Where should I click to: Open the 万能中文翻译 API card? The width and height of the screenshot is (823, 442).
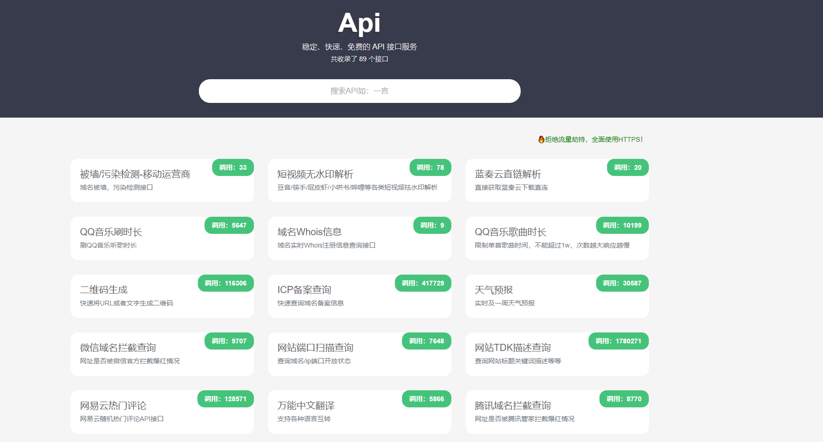(360, 412)
